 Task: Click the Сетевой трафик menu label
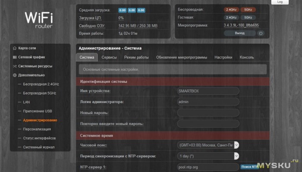click(x=31, y=57)
